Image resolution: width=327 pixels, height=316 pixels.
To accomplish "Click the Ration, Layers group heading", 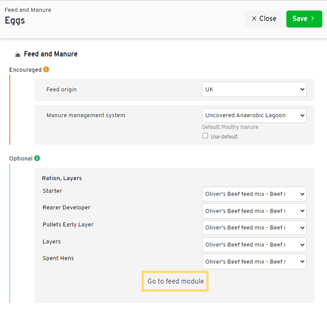I will click(x=62, y=178).
